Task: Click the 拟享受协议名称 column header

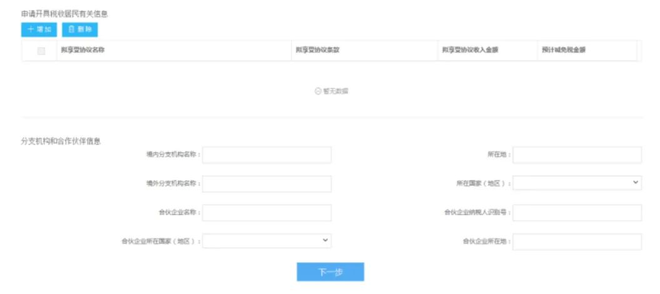Action: coord(83,50)
